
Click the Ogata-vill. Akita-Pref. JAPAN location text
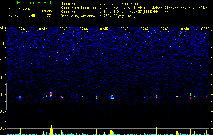tap(155, 8)
